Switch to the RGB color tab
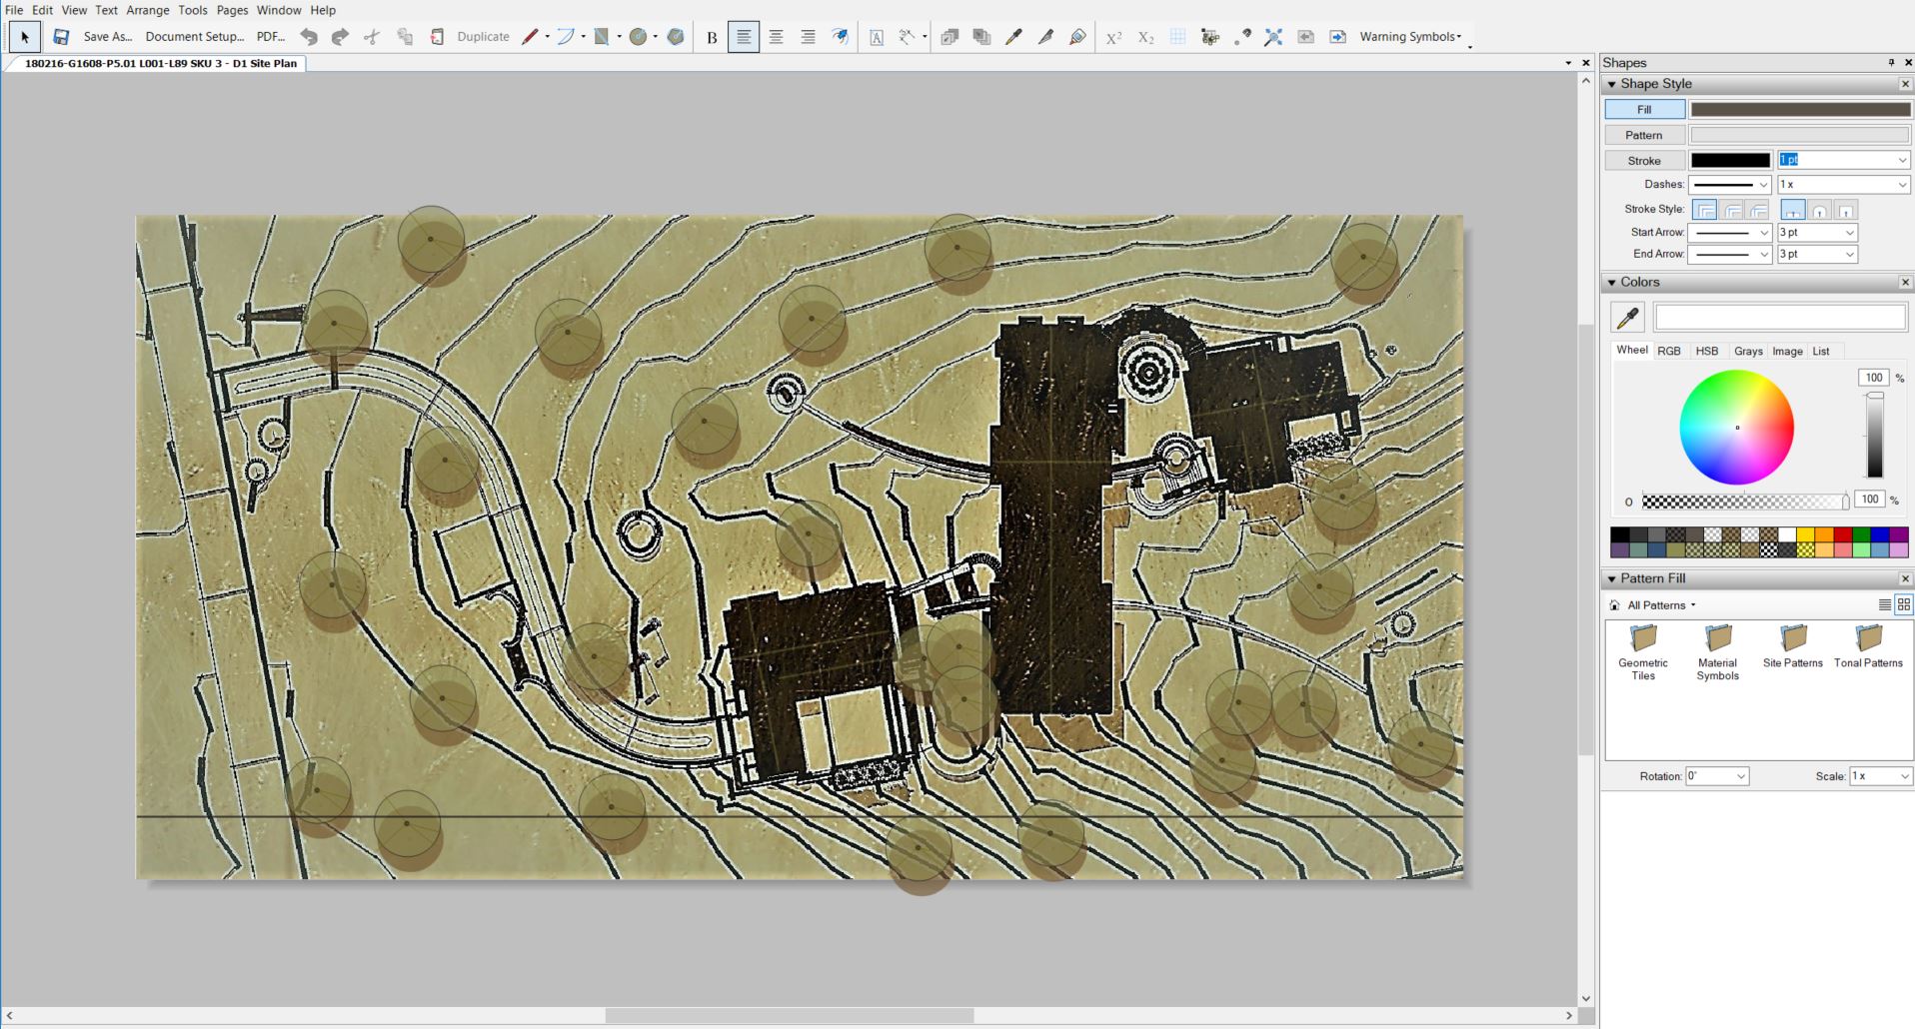This screenshot has height=1029, width=1915. [x=1668, y=351]
